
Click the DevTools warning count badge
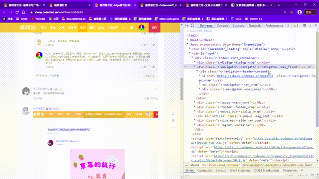click(296, 25)
